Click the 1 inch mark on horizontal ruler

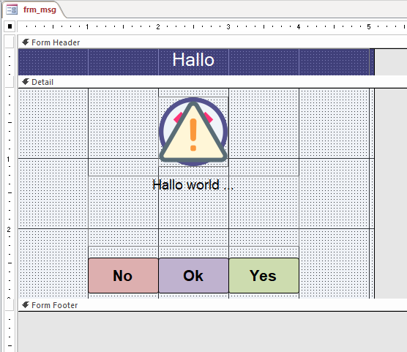tap(87, 27)
